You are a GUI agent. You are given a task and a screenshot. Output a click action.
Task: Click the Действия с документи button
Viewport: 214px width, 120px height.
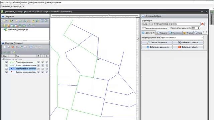pyautogui.click(x=157, y=47)
